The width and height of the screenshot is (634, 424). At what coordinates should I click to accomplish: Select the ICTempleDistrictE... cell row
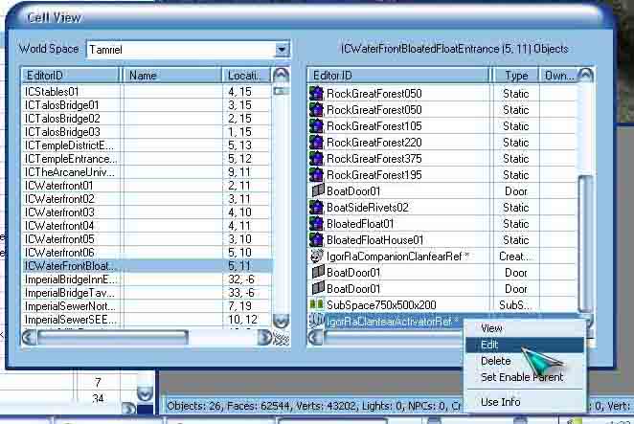[147, 145]
